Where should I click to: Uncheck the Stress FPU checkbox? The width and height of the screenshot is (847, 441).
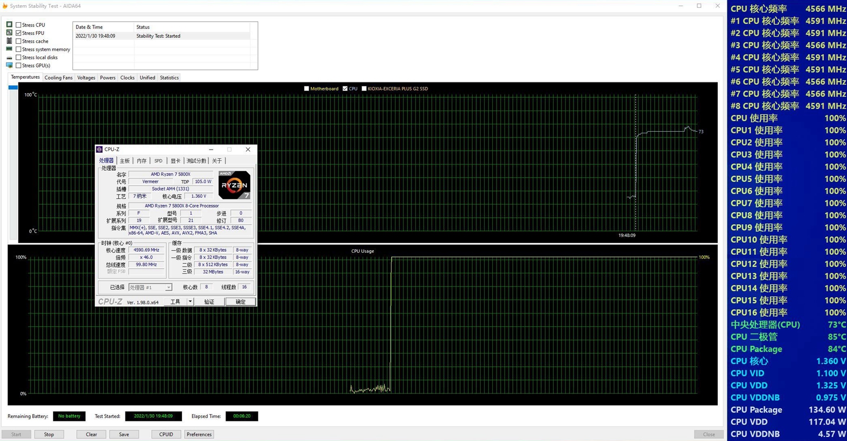pos(19,33)
